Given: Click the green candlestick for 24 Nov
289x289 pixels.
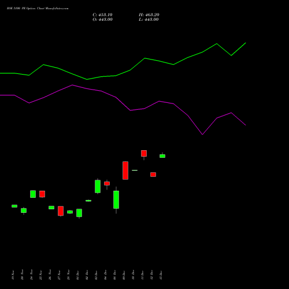Looking at the screenshot, I should [33, 194].
